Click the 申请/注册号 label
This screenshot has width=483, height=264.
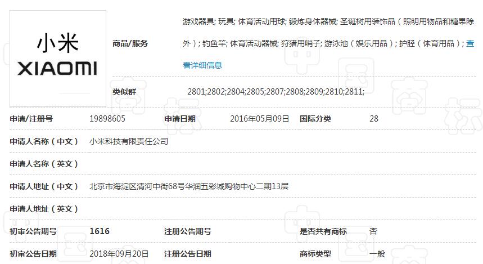[31, 119]
